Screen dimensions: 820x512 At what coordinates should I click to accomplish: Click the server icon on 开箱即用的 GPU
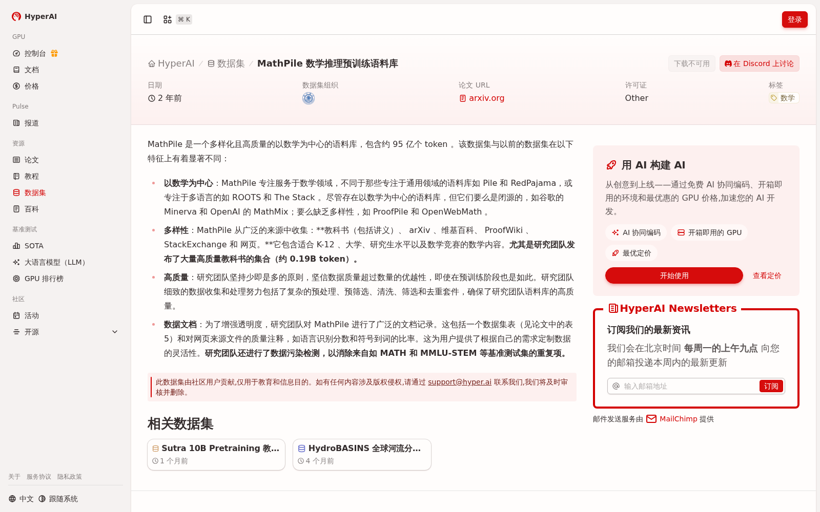[681, 232]
